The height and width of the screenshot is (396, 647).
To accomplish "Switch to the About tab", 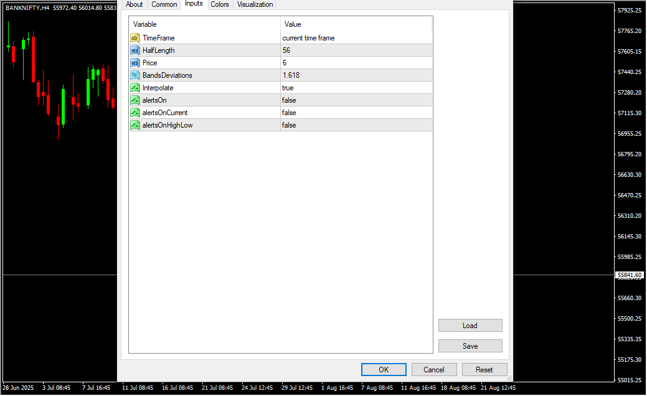I will 134,4.
